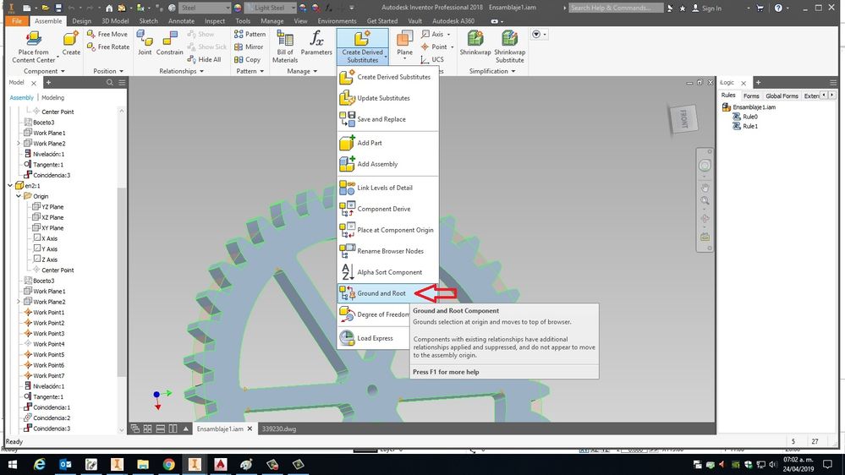The image size is (845, 475).
Task: Activate the Free Rotate tool
Action: click(107, 46)
